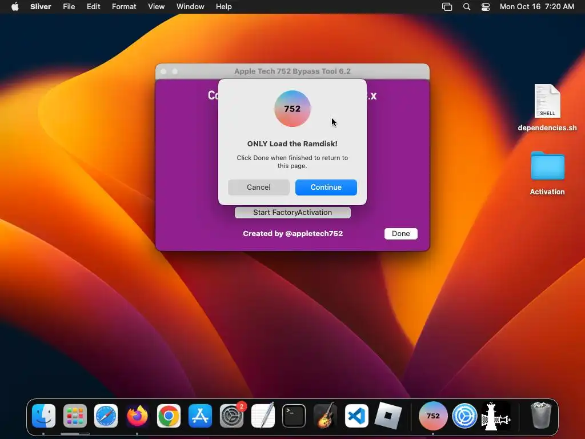
Task: Open the Format menu
Action: (124, 7)
